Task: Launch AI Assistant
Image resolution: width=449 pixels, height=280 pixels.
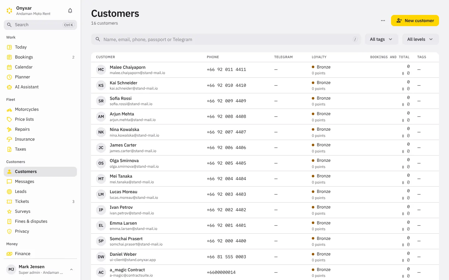Action: [x=40, y=87]
